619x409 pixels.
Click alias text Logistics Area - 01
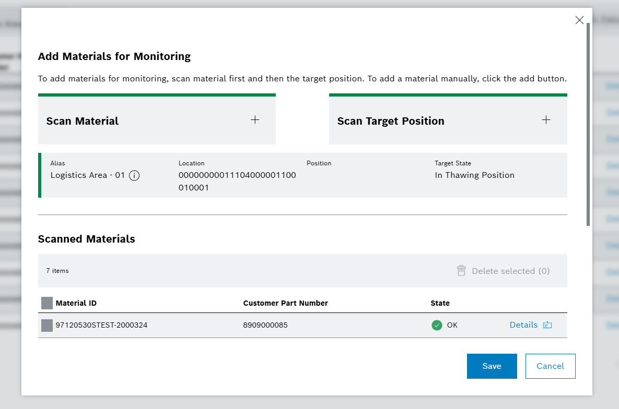(x=88, y=175)
